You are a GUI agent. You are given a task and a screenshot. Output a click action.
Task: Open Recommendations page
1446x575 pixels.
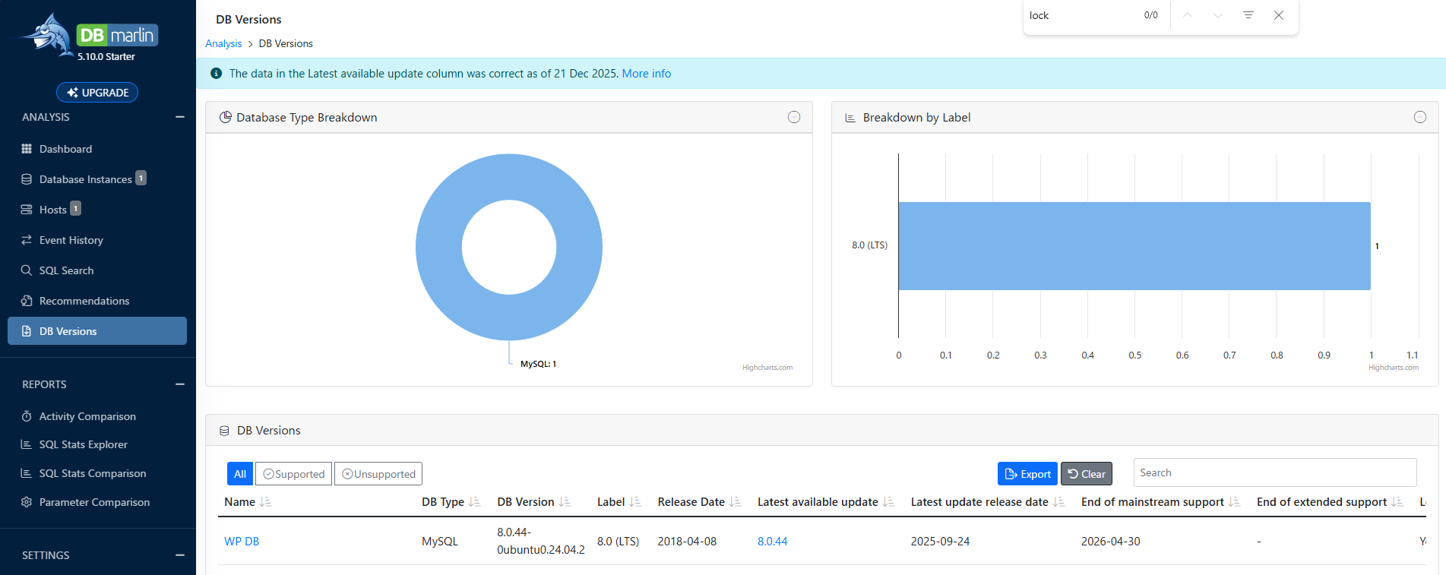[x=84, y=301]
